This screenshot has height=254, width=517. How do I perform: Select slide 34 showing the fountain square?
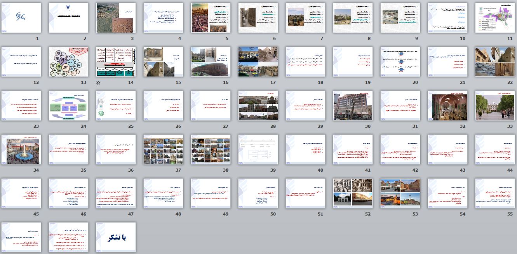(21, 150)
